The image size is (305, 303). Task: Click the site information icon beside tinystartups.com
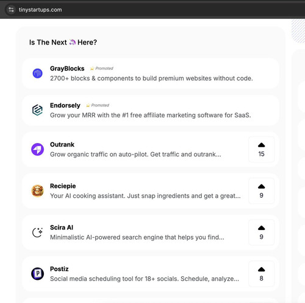click(11, 10)
